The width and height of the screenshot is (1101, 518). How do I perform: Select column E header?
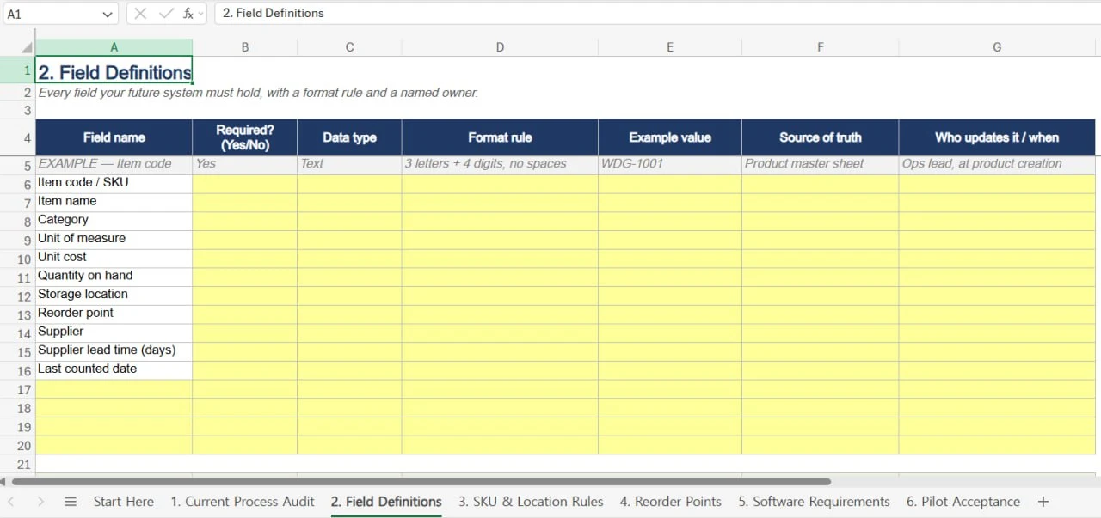pyautogui.click(x=670, y=47)
